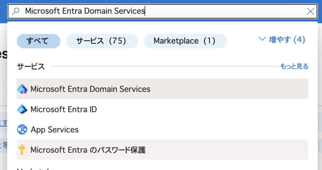Click the App Services globe icon

(x=22, y=129)
